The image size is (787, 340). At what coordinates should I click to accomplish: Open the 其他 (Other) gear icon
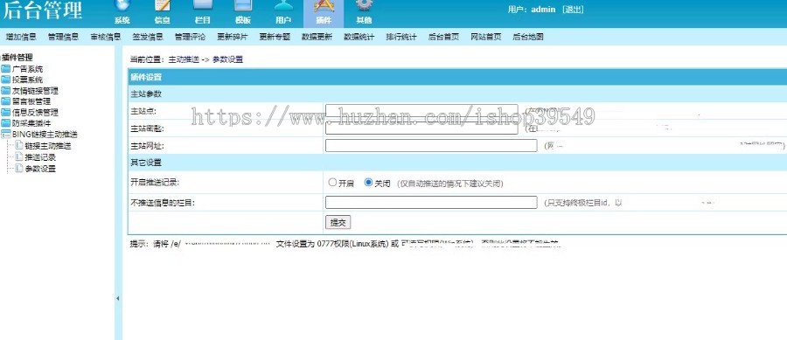[x=364, y=11]
